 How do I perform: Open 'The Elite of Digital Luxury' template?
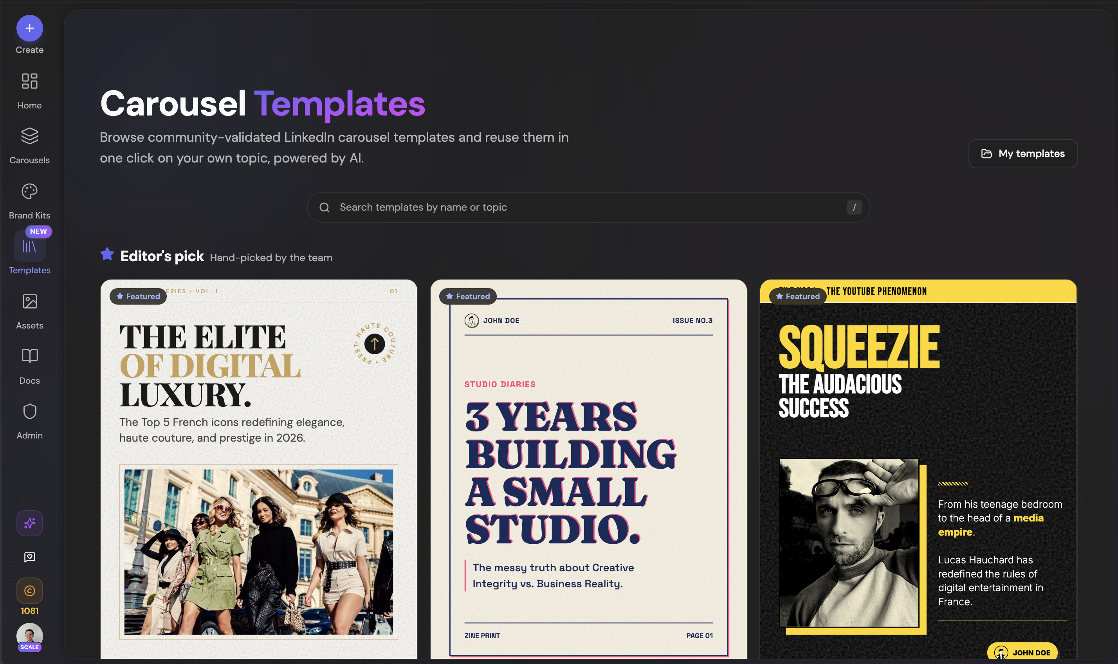pyautogui.click(x=259, y=470)
